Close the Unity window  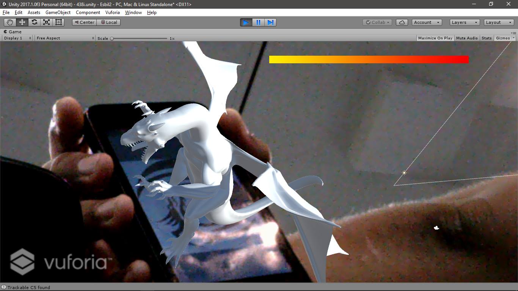tap(509, 4)
